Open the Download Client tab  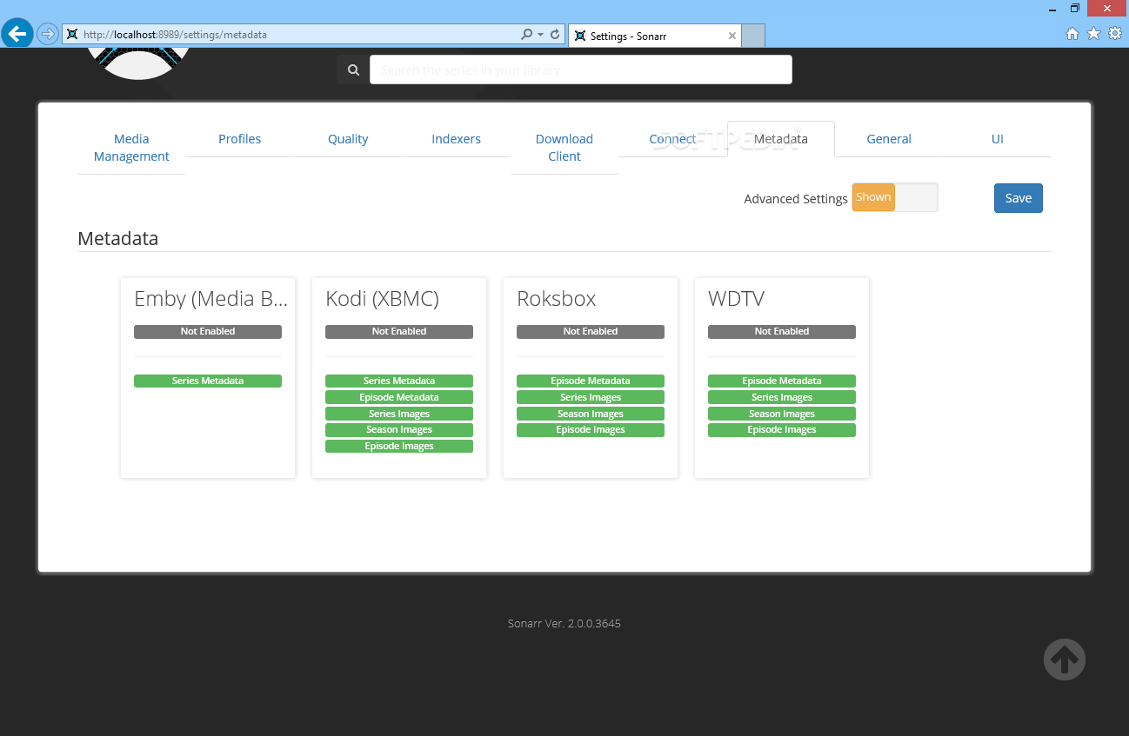pyautogui.click(x=564, y=148)
